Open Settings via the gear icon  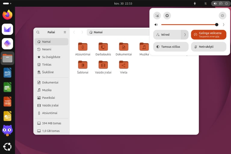click(x=167, y=15)
